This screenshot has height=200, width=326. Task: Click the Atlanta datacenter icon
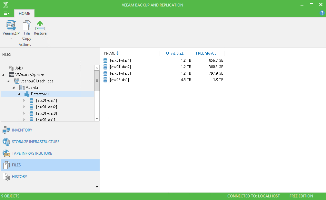tap(22, 88)
